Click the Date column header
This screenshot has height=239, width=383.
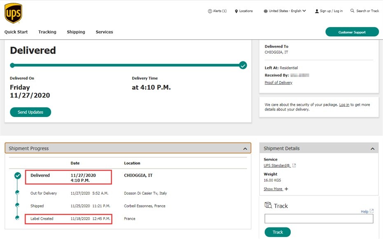click(75, 163)
